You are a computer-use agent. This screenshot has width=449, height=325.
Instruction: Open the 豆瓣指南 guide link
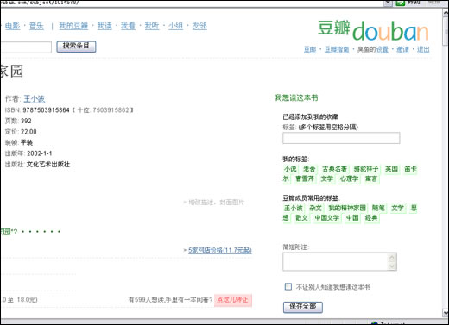(337, 49)
